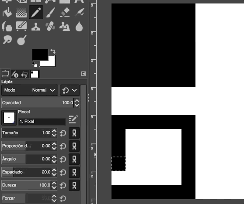244x204 pixels.
Task: Reset Proporción to the default value
Action: point(63,146)
